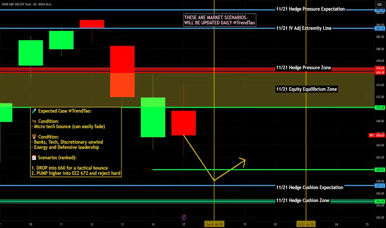Click the red candle for date 17

point(183,123)
